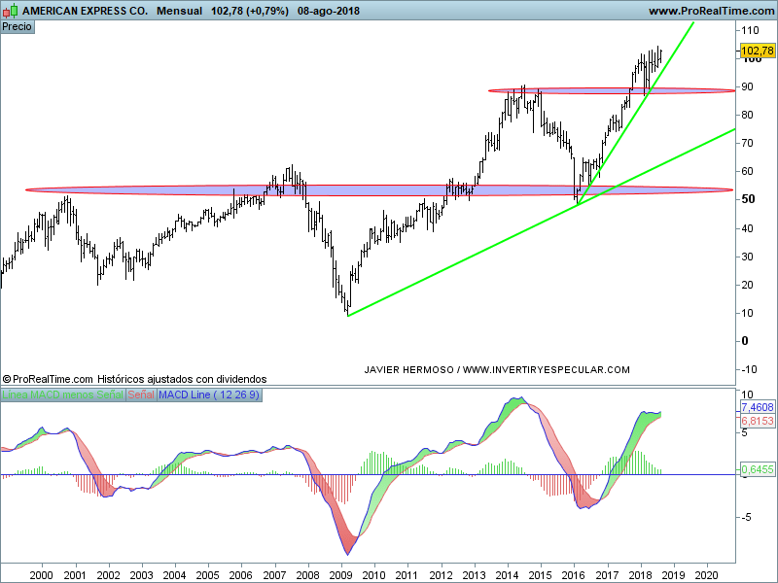Screen dimensions: 778x583
Task: Click the blue 7,4608 MACD value tag
Action: (757, 407)
